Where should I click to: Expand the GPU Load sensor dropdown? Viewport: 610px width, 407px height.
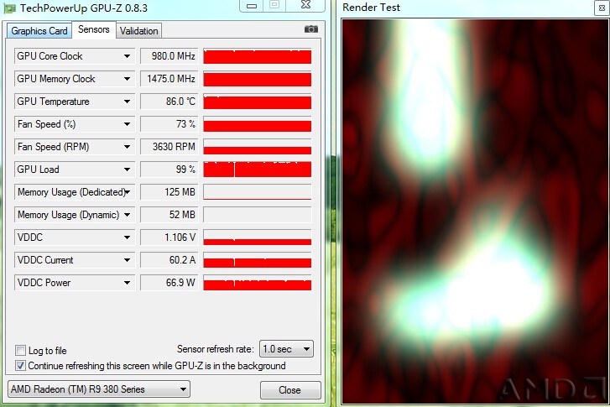click(x=127, y=170)
